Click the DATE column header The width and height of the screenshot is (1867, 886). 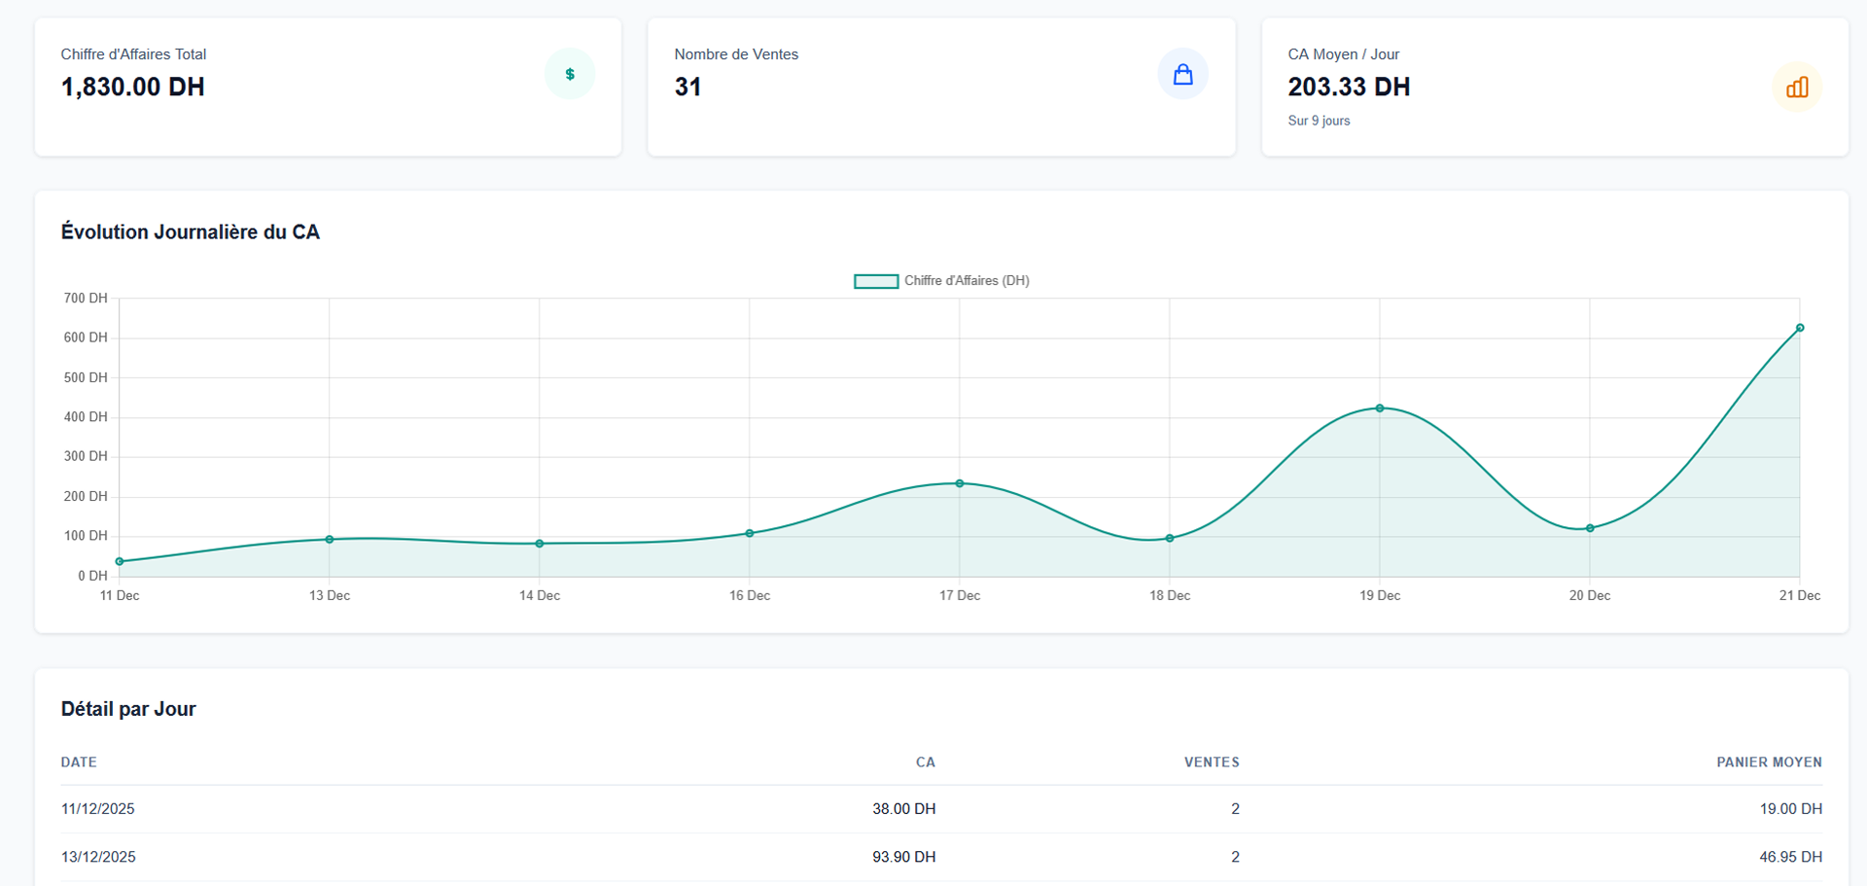[x=79, y=762]
